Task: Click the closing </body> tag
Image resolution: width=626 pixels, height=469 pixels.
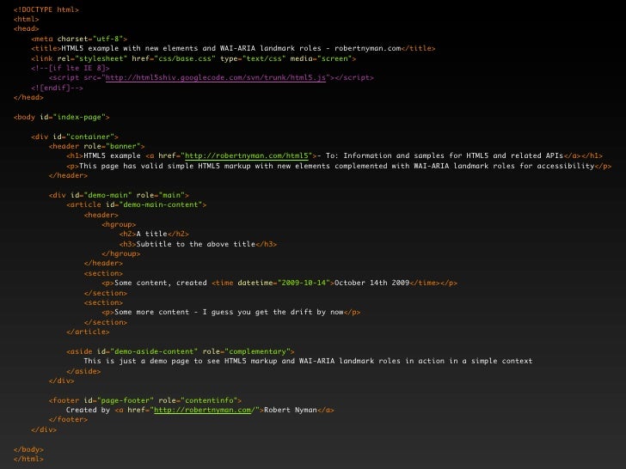Action: point(28,449)
